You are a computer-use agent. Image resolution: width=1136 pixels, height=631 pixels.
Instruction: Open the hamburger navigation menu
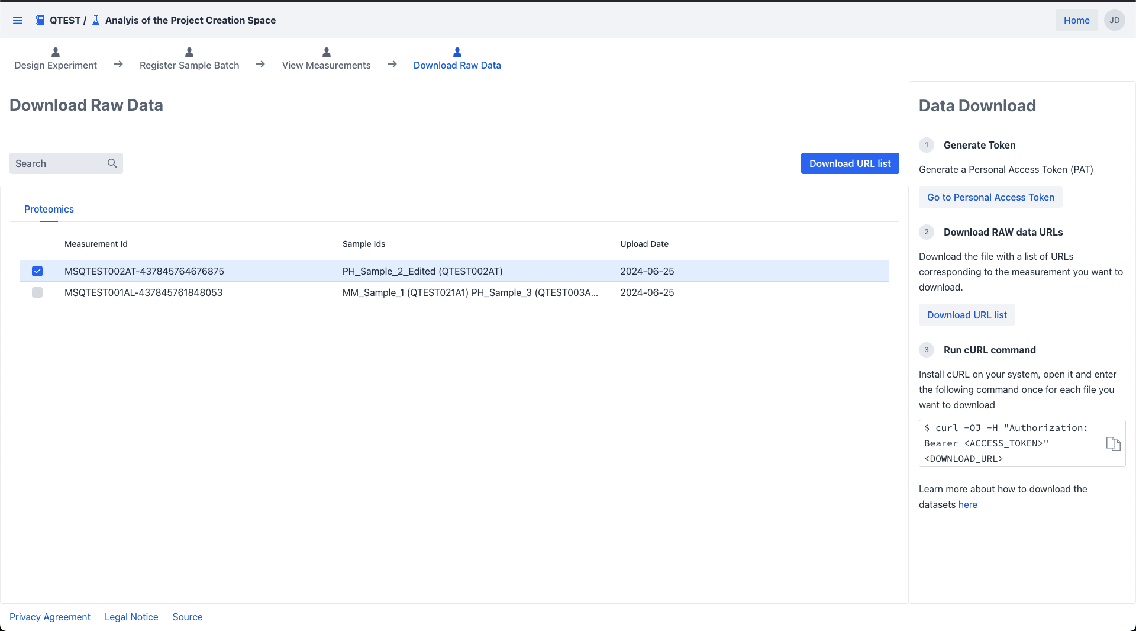(18, 21)
